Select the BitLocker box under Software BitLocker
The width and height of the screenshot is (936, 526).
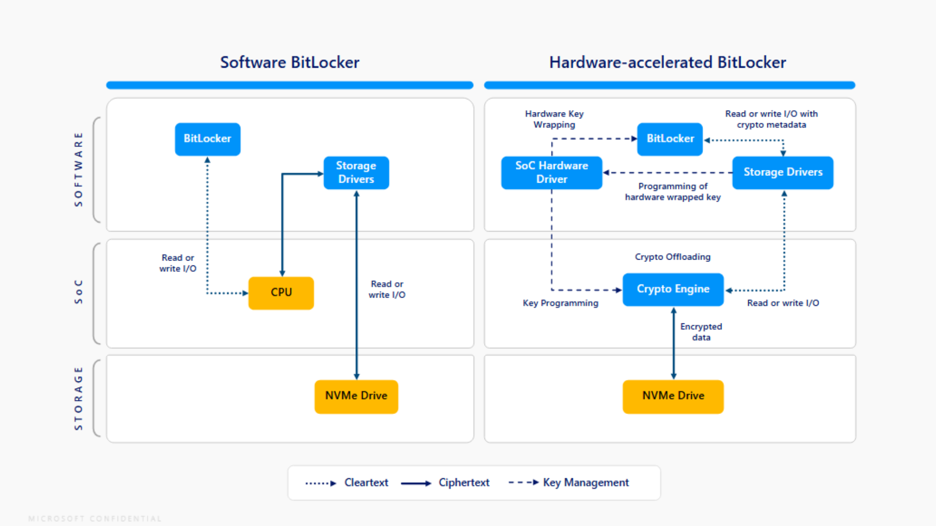tap(208, 139)
